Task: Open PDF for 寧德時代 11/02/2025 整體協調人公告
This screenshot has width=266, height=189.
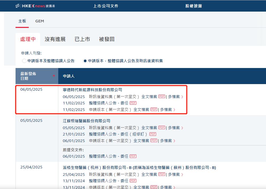Action: (x=133, y=103)
